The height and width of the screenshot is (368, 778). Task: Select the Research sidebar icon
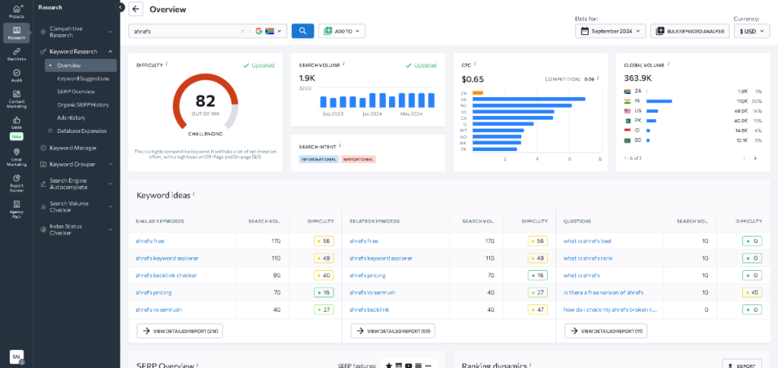pyautogui.click(x=17, y=33)
